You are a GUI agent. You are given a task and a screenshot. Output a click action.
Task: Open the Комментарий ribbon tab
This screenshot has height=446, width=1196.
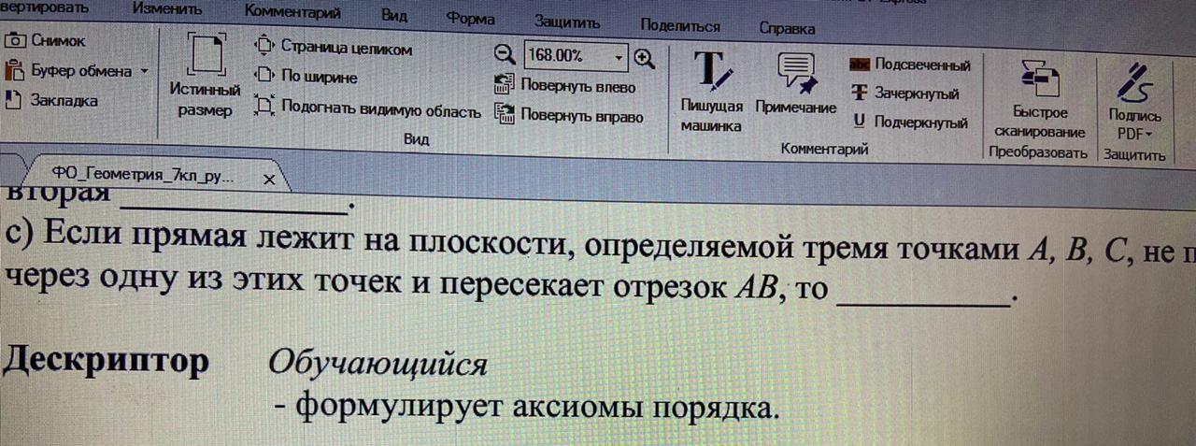(292, 13)
